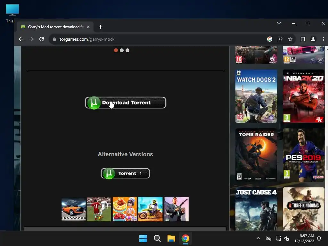Open the Chrome profile icon

pyautogui.click(x=313, y=39)
